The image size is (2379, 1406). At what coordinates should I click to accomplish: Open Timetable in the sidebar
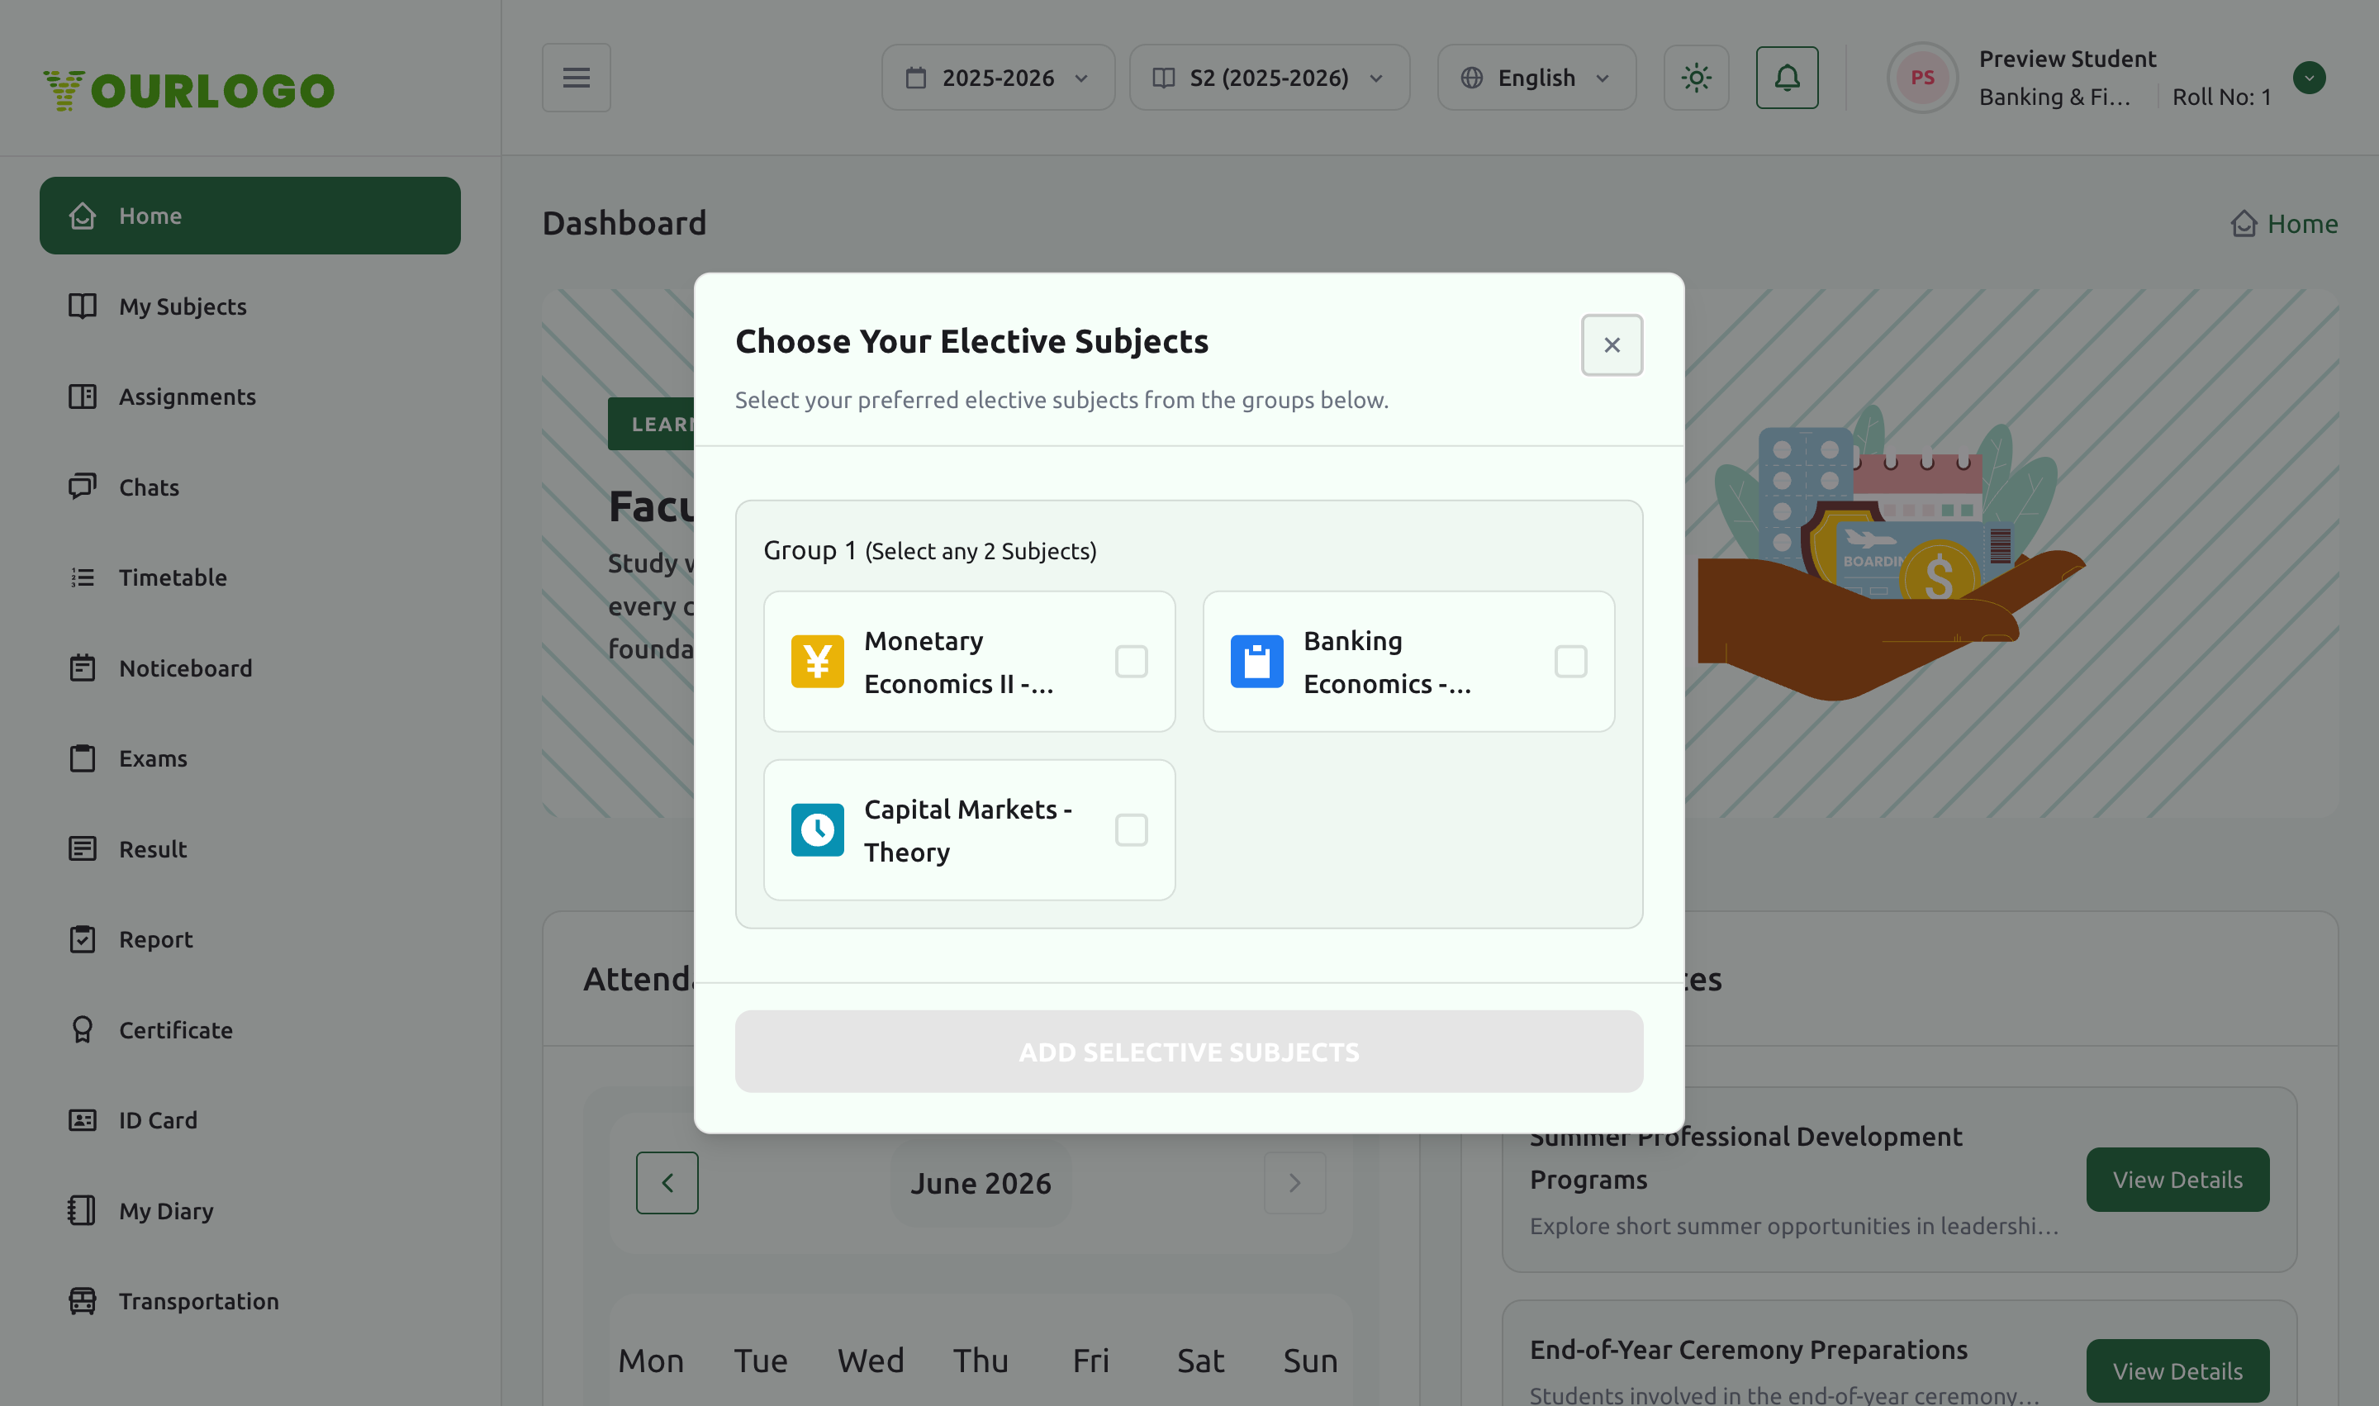click(x=250, y=577)
